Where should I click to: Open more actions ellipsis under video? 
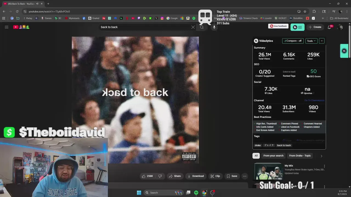[x=245, y=176]
